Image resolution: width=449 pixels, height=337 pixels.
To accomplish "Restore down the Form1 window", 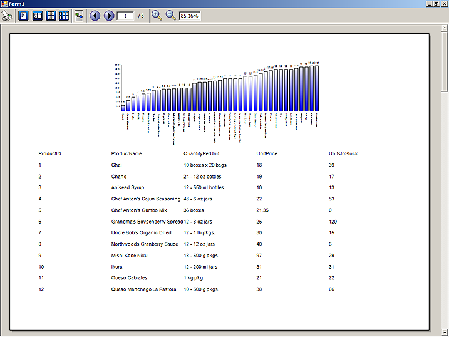I will pos(436,4).
